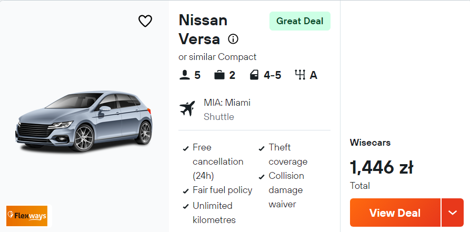Click the Collision damage waiver feature
Screen dimensions: 470x232
(286, 190)
